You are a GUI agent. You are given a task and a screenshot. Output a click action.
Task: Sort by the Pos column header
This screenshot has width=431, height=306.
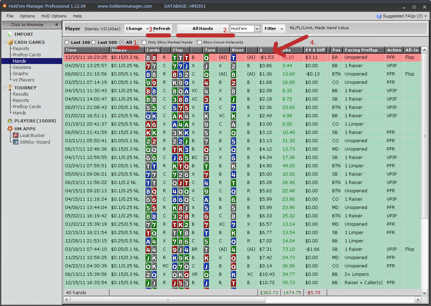(x=336, y=50)
